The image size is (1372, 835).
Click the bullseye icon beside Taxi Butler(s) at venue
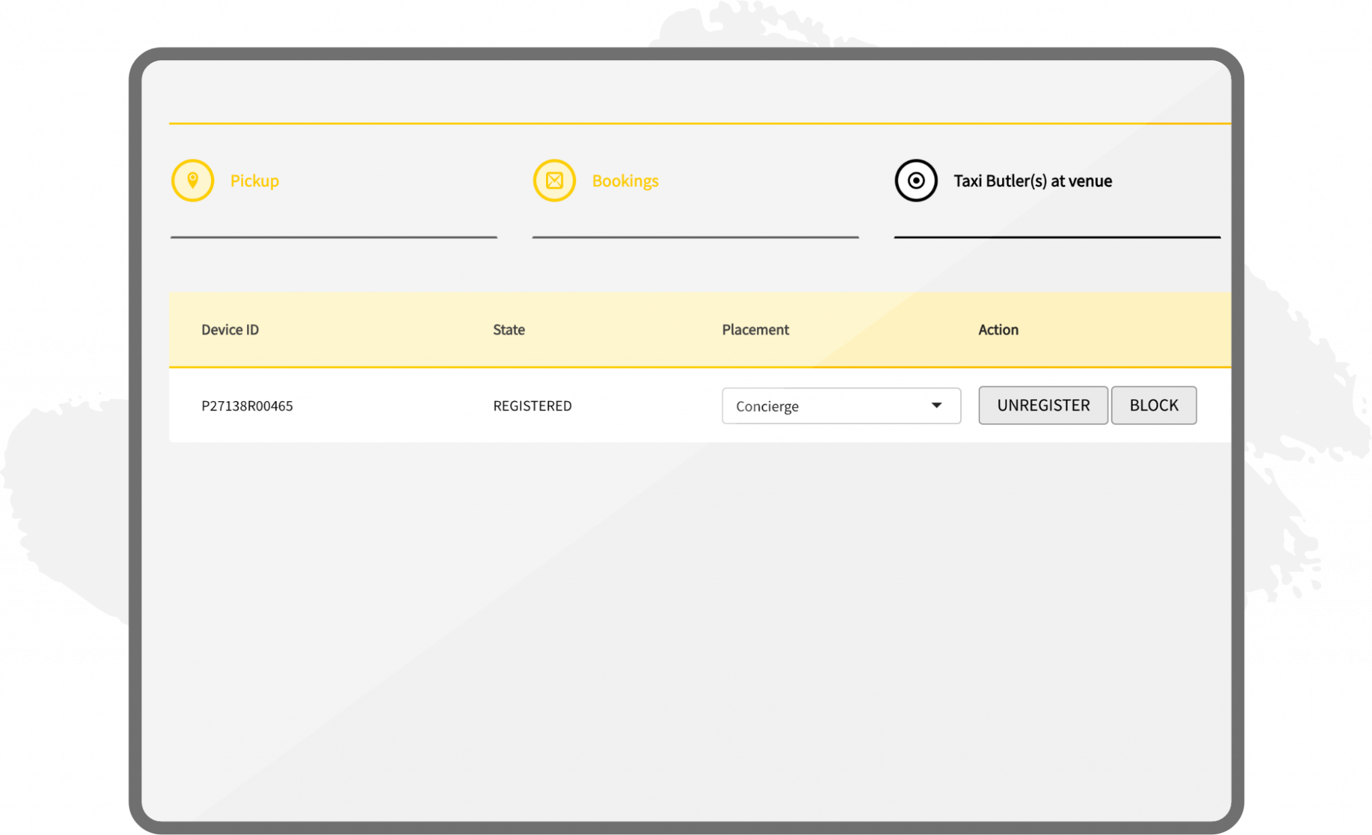pyautogui.click(x=916, y=179)
